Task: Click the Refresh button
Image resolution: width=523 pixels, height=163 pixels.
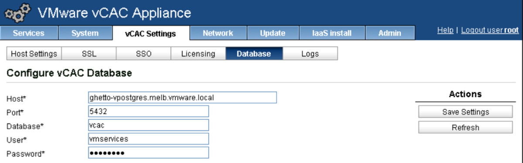Action: click(465, 128)
